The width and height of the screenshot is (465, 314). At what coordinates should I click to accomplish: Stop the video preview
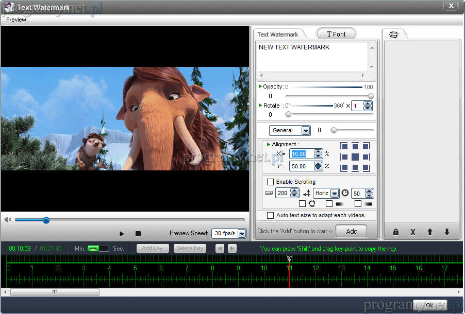click(x=138, y=234)
